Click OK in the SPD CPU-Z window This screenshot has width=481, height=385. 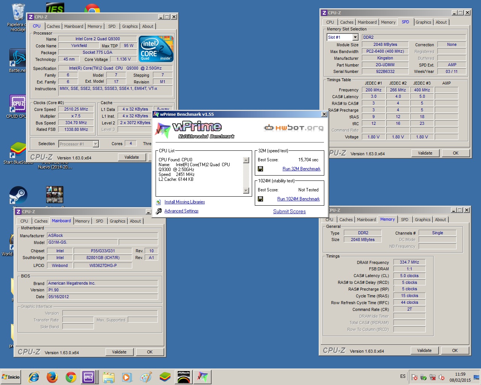click(455, 153)
